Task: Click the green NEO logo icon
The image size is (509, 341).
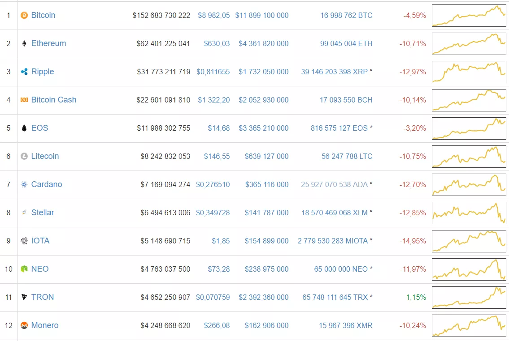Action: (24, 269)
